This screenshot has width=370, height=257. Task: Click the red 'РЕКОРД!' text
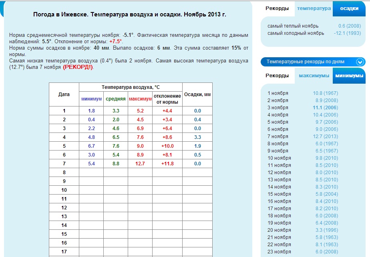[78, 67]
